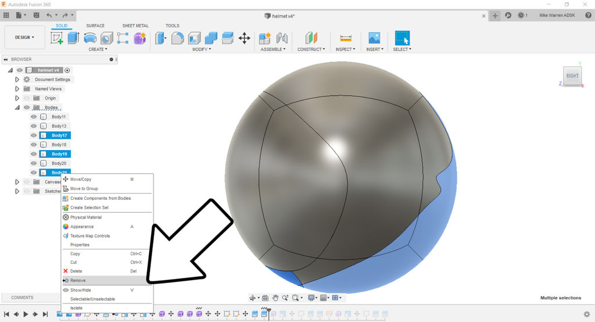This screenshot has height=322, width=595.
Task: Choose Appearance from the context menu
Action: coord(107,226)
